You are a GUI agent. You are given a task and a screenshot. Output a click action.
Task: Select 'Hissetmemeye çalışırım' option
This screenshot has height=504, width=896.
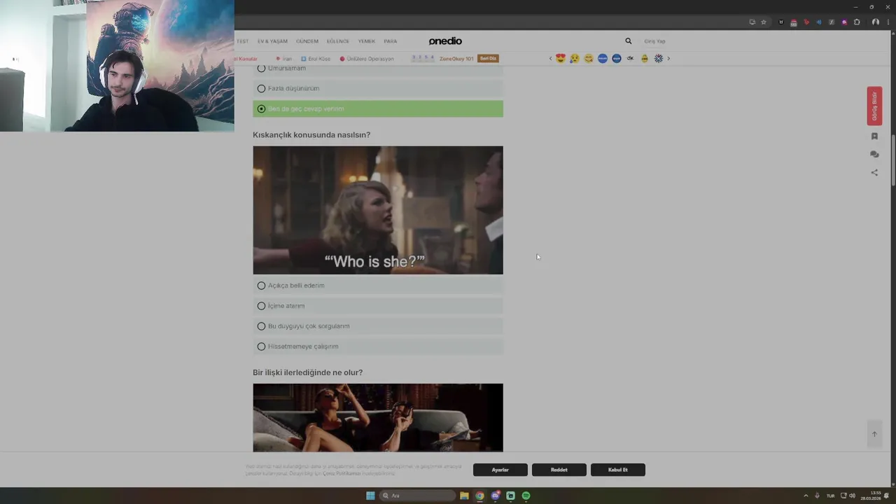[378, 346]
